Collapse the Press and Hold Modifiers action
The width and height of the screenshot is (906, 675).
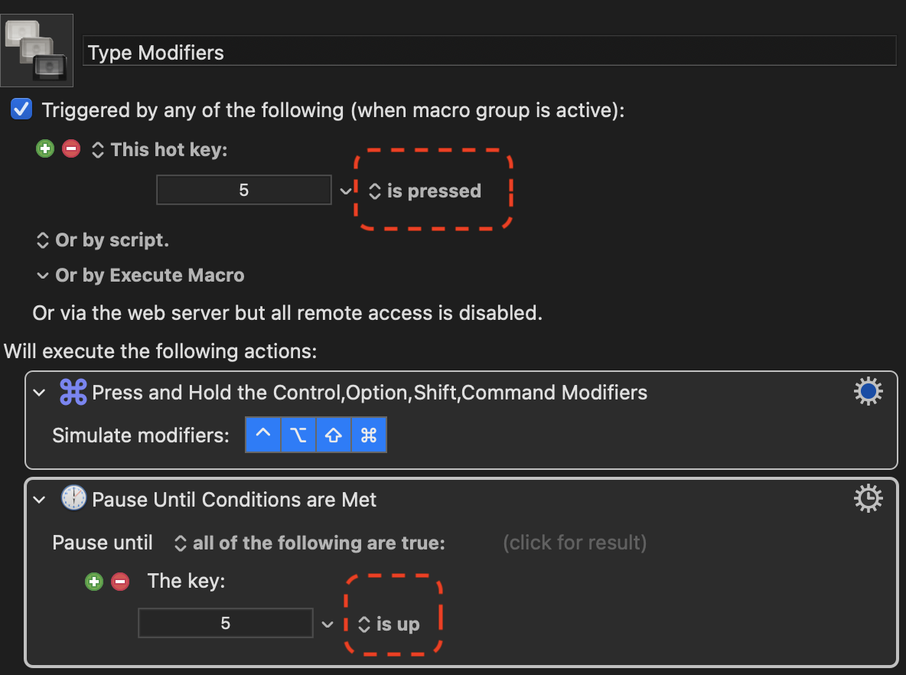tap(39, 393)
